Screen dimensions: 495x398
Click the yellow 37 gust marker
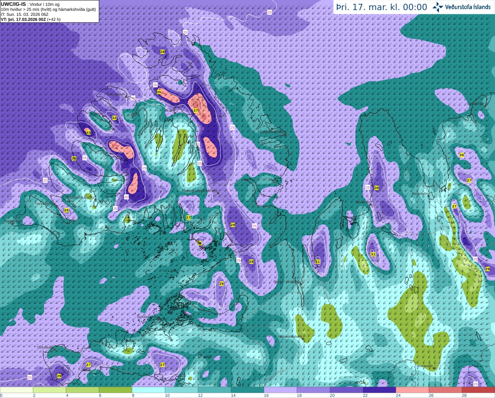pyautogui.click(x=196, y=111)
